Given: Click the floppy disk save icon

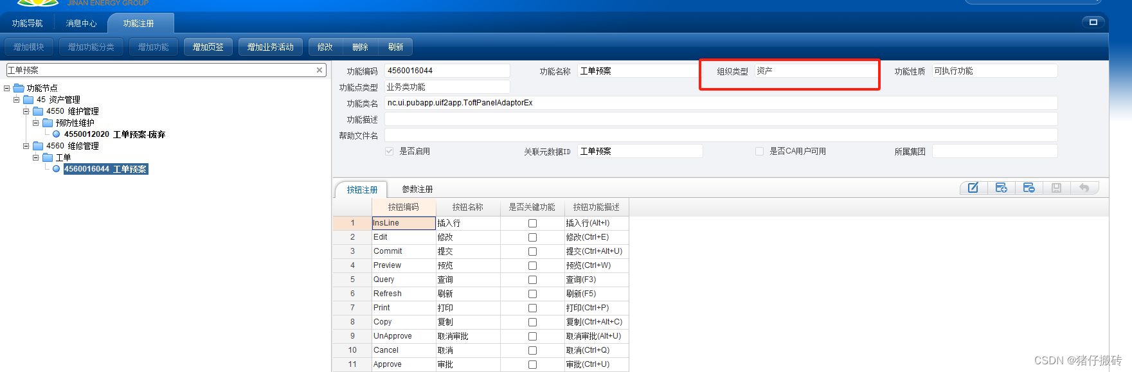Looking at the screenshot, I should (x=1056, y=188).
